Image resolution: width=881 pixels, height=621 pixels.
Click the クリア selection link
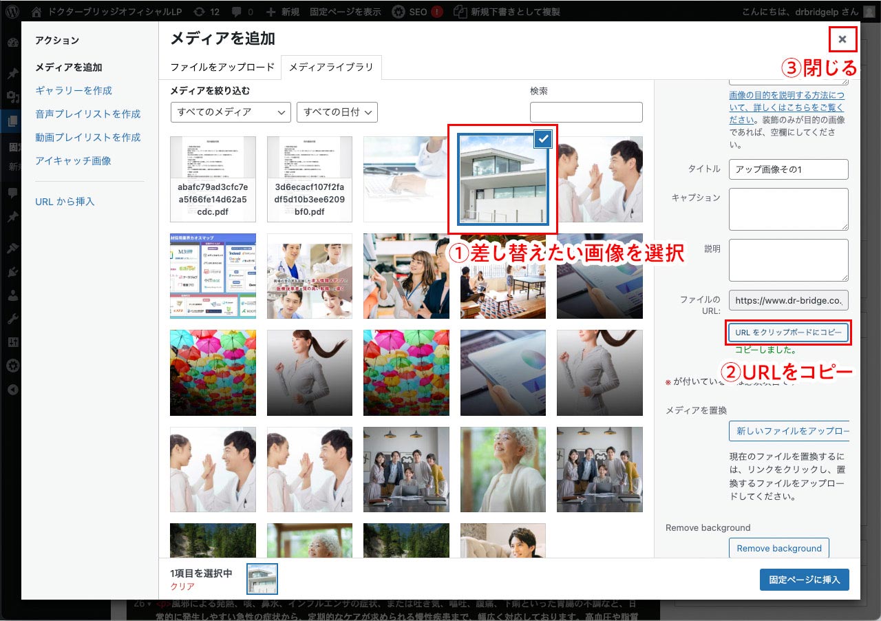pos(182,587)
